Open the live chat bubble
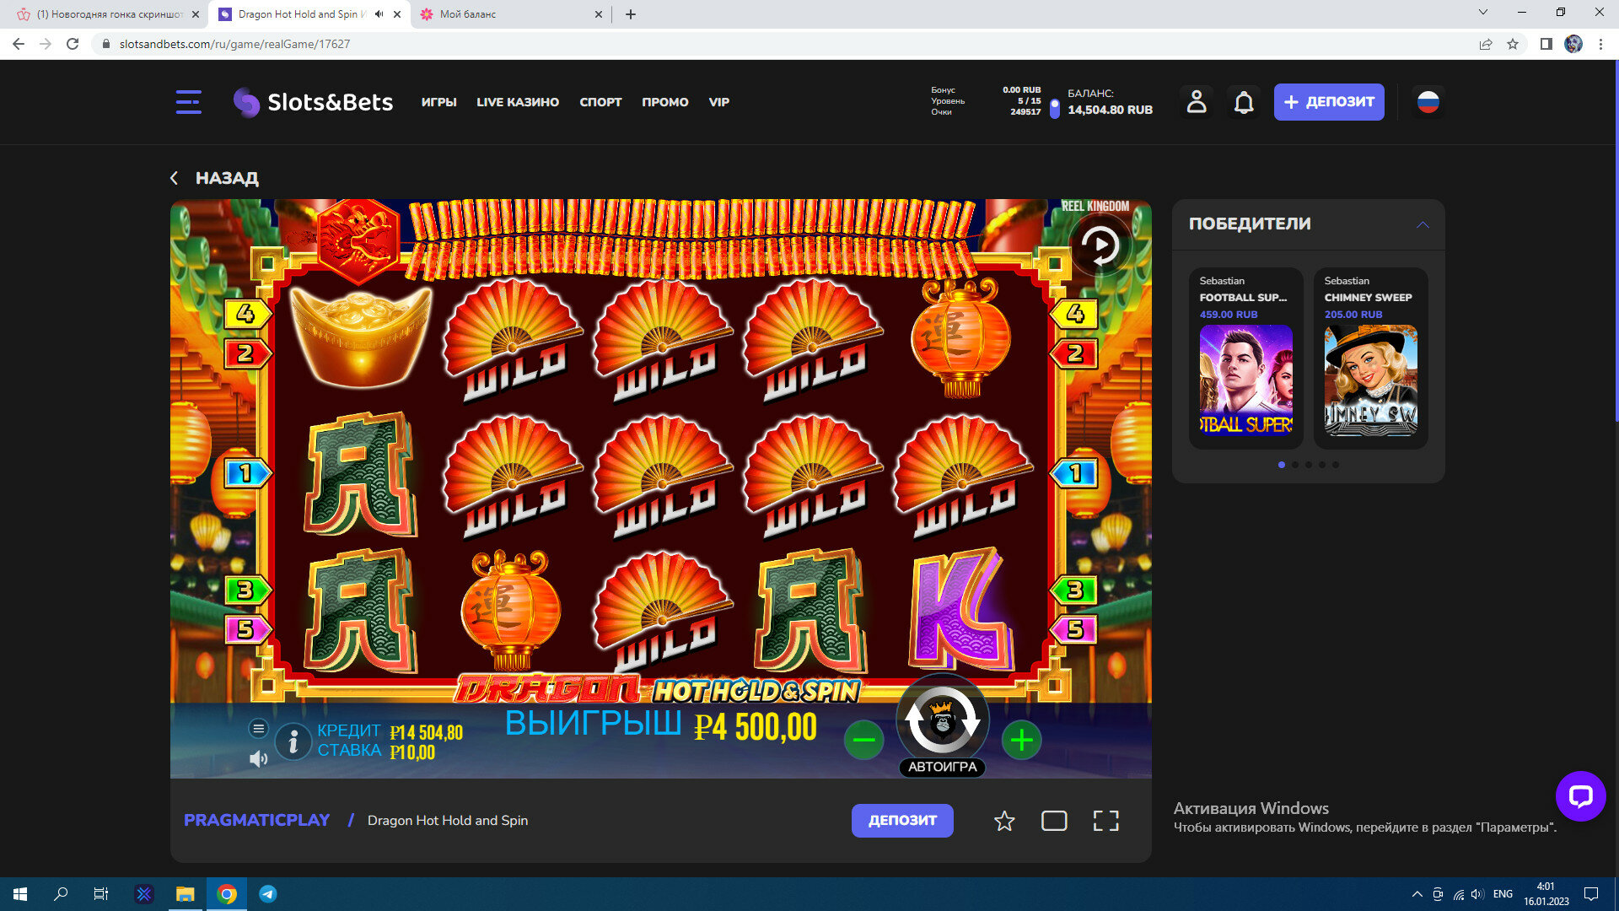The height and width of the screenshot is (911, 1619). pyautogui.click(x=1579, y=795)
